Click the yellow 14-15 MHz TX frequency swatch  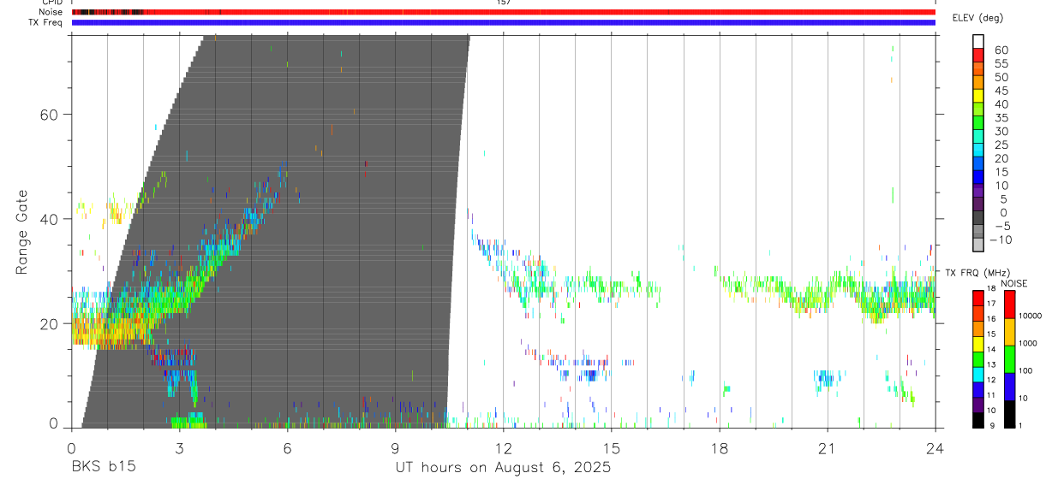click(x=978, y=343)
